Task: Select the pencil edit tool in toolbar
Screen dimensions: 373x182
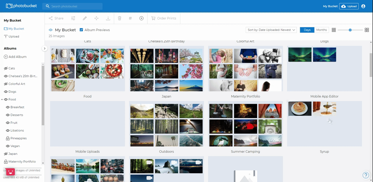Action: coord(85,18)
